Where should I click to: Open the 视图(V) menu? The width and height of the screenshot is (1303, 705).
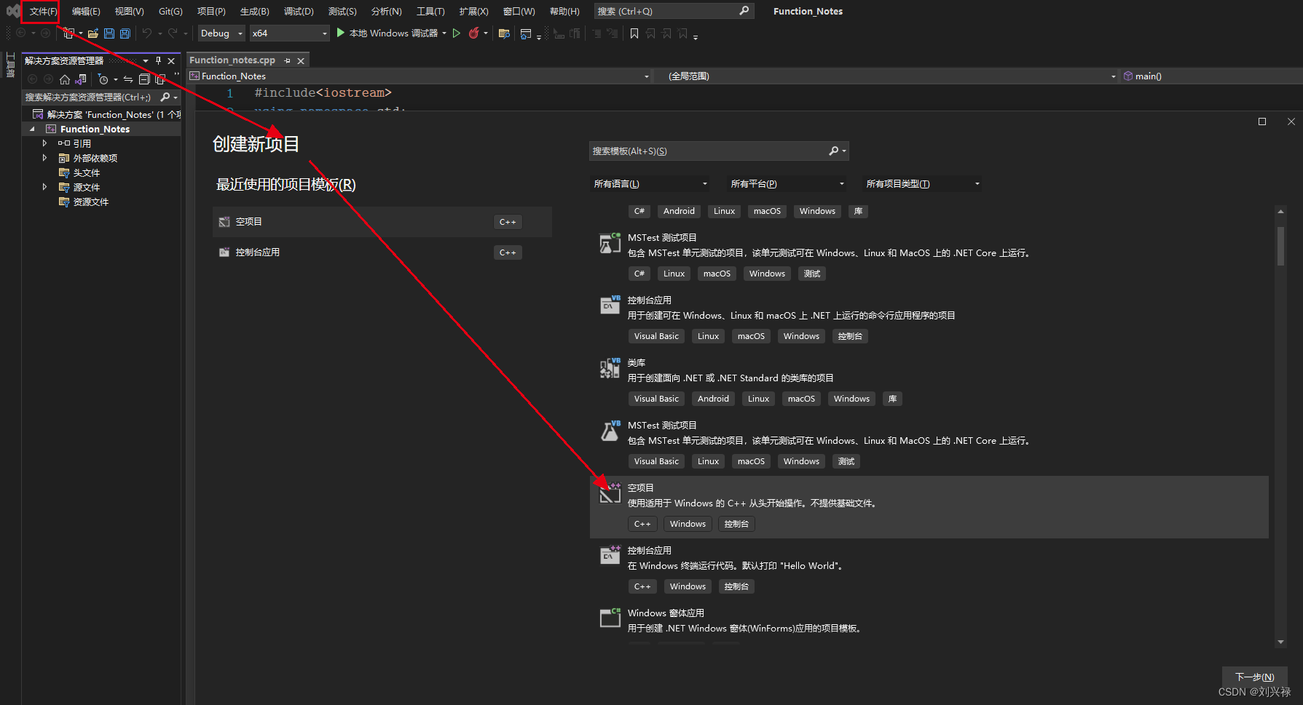(129, 12)
